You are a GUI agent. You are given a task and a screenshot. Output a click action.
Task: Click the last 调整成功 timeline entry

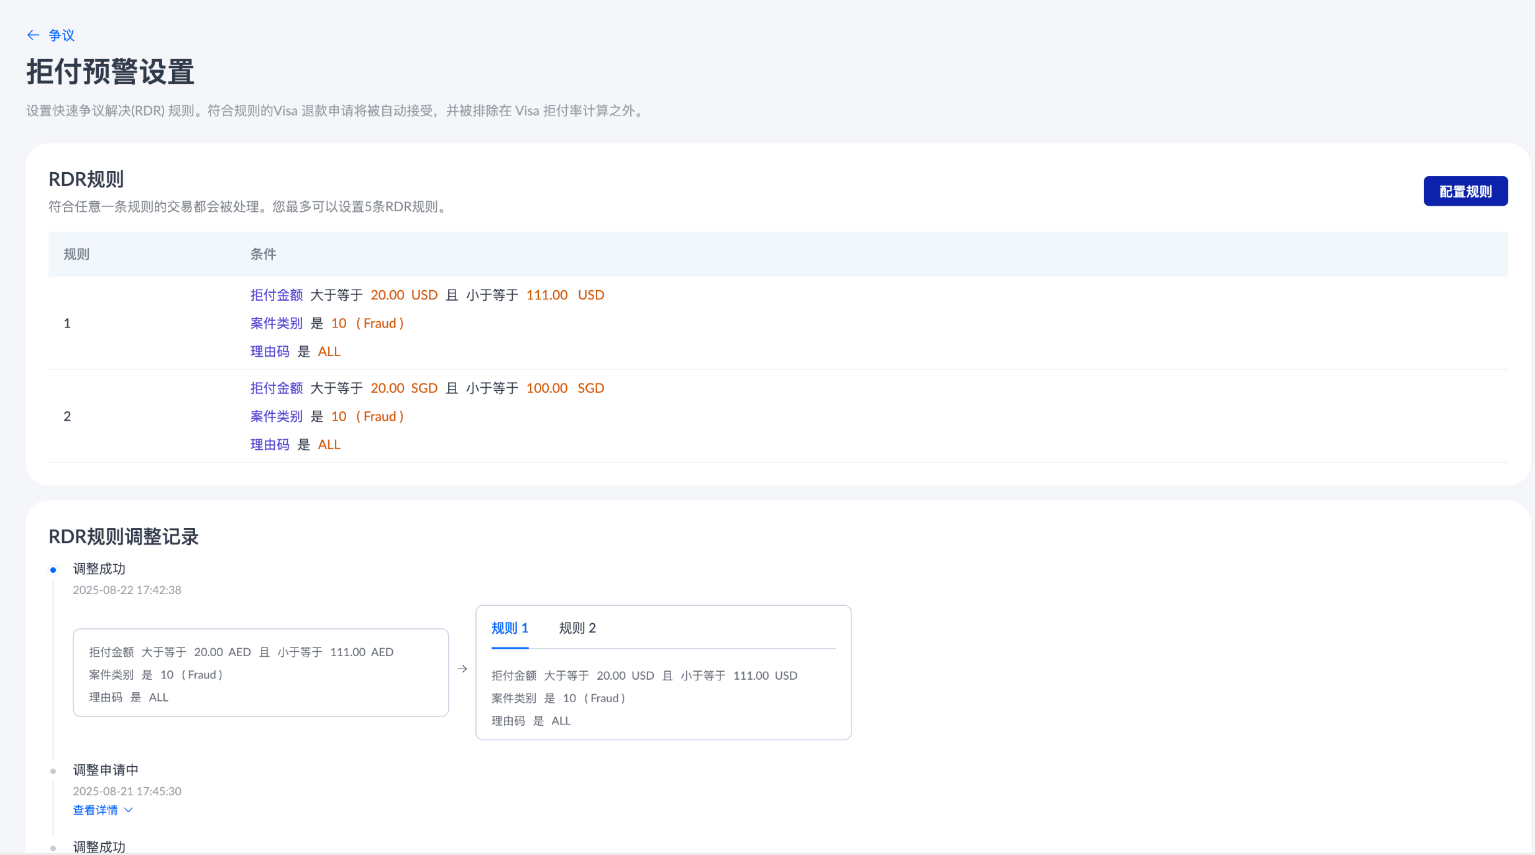(99, 846)
